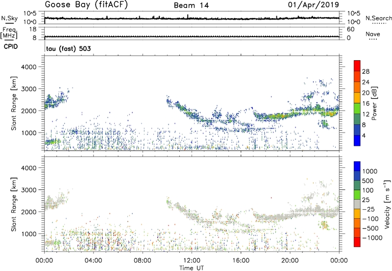Click the '12:00' time axis label
Image resolution: width=392 pixels, height=271 pixels.
pyautogui.click(x=192, y=261)
